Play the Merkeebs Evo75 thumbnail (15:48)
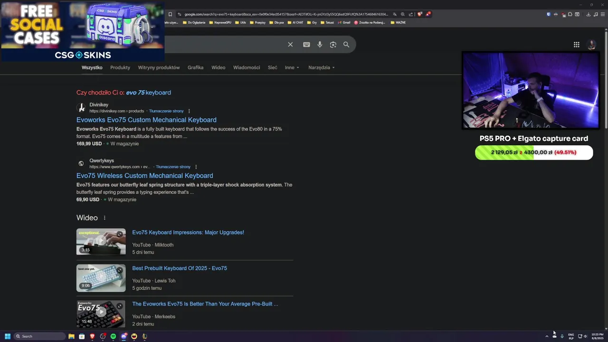This screenshot has height=342, width=608. pyautogui.click(x=101, y=313)
